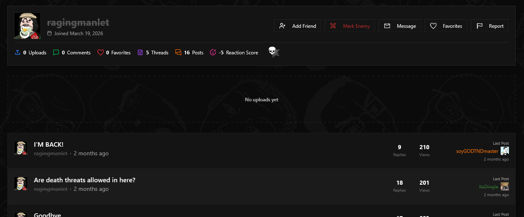Viewport: 524px width, 217px height.
Task: Click the avatar beside the death threats thread
Action: coord(21,183)
